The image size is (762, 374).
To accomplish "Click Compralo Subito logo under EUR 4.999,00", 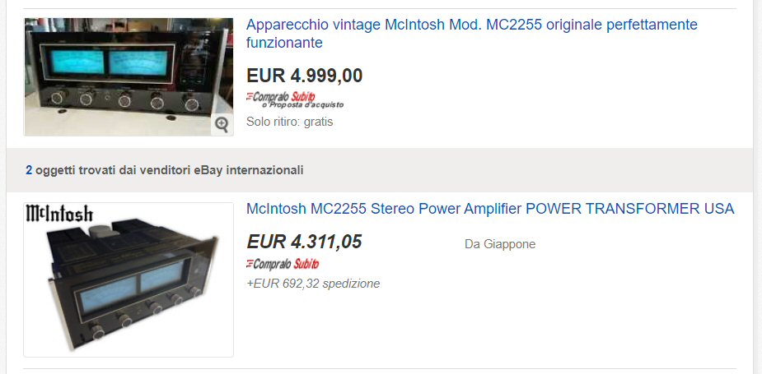I will (281, 96).
